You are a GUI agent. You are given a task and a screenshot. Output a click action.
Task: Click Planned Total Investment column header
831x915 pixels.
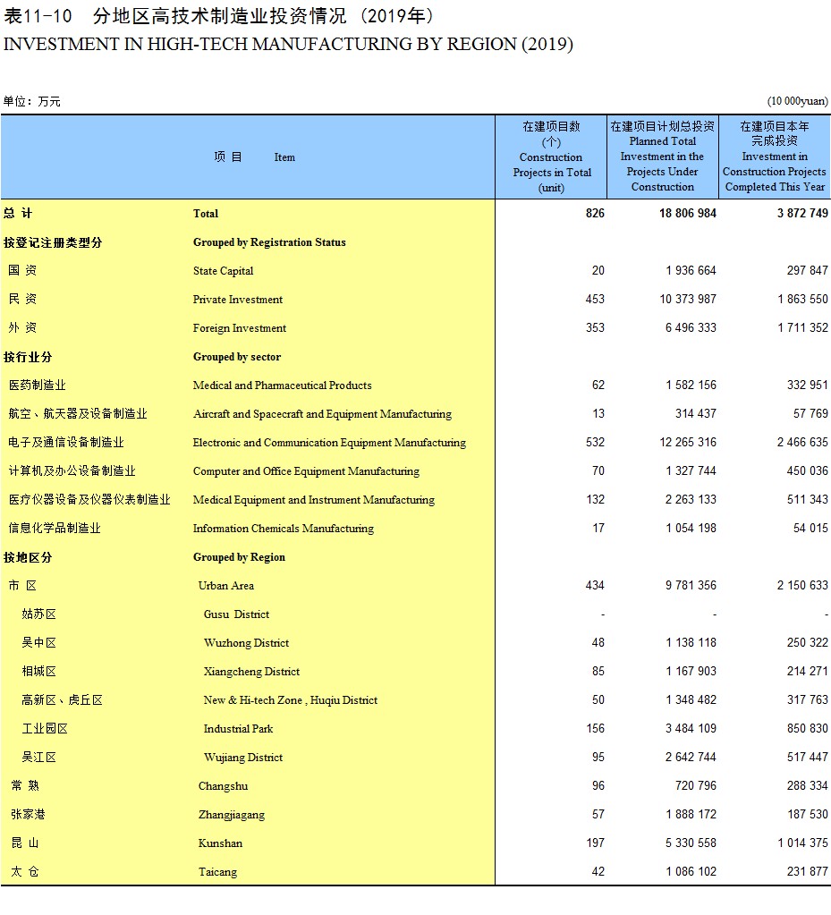662,157
